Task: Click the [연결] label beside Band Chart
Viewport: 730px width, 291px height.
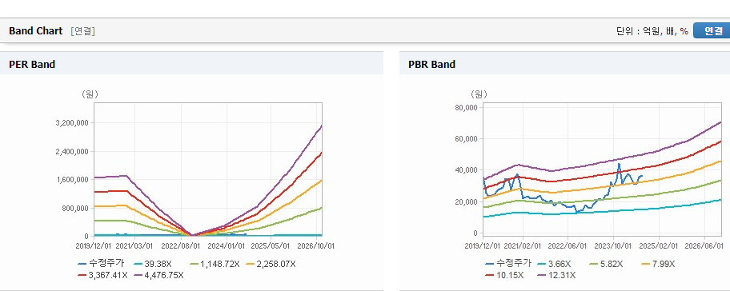Action: pyautogui.click(x=83, y=31)
